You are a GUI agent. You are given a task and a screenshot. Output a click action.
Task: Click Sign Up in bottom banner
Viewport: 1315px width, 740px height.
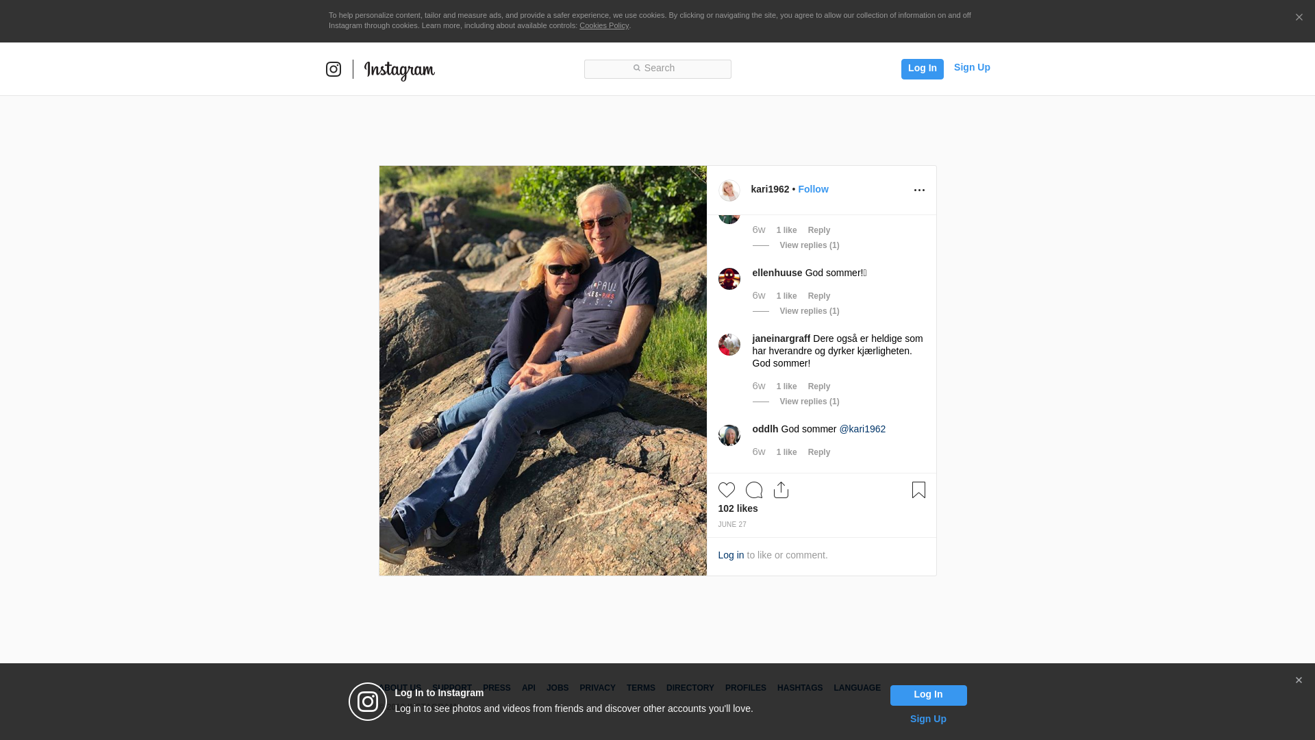(928, 719)
